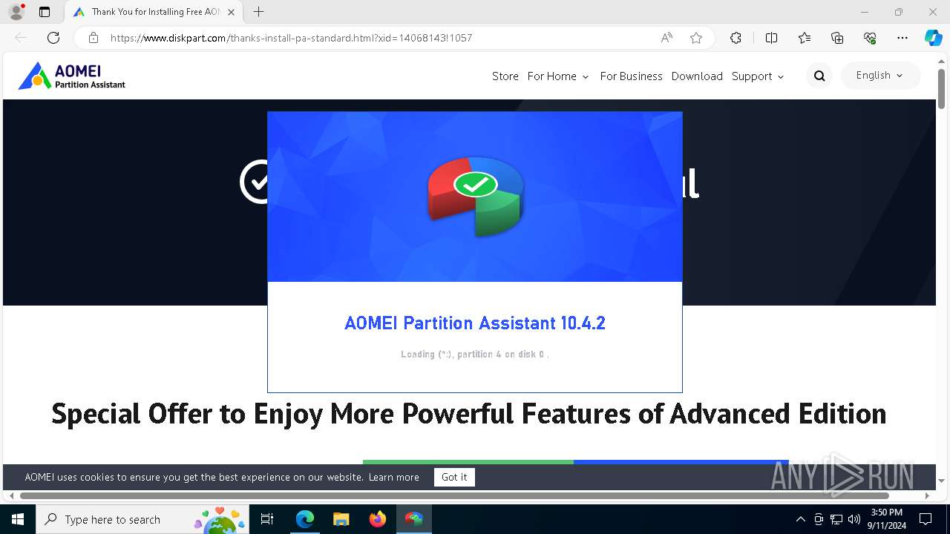Open the Favorites list icon
The height and width of the screenshot is (534, 950).
click(805, 38)
